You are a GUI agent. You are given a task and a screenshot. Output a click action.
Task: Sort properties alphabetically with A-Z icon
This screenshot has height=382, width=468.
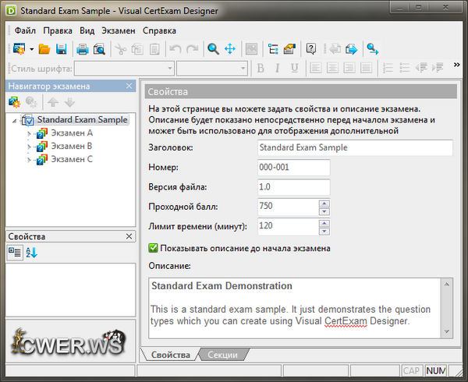(32, 252)
